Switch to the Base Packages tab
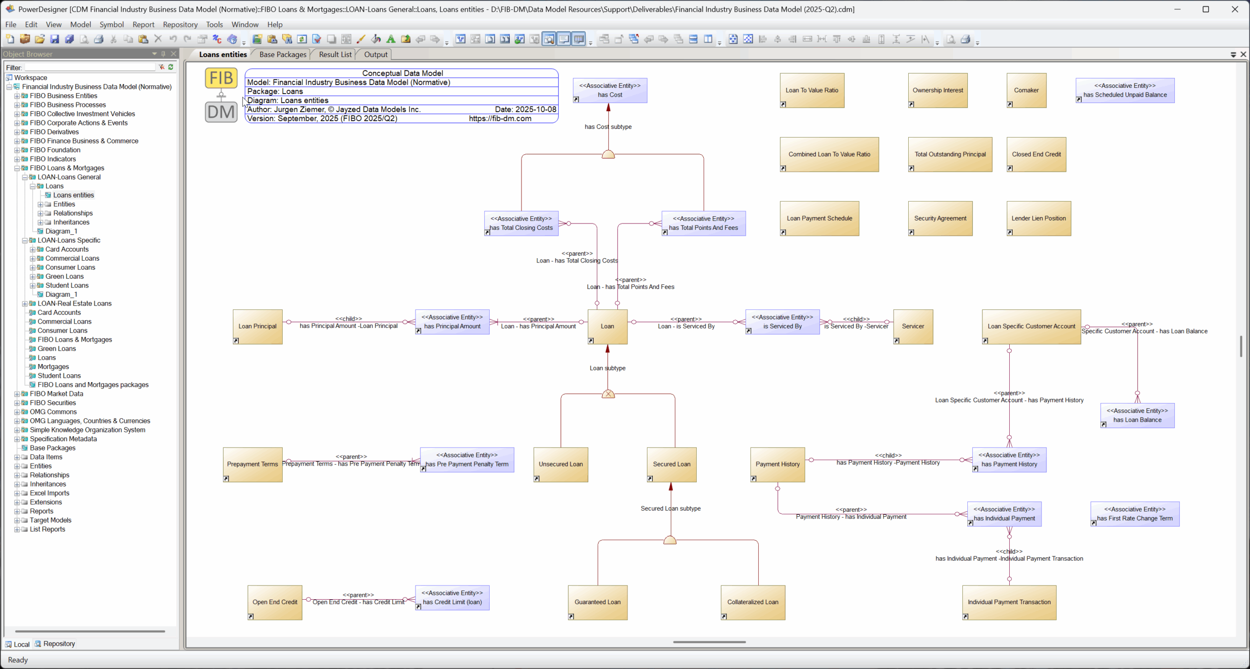The height and width of the screenshot is (669, 1250). 282,54
